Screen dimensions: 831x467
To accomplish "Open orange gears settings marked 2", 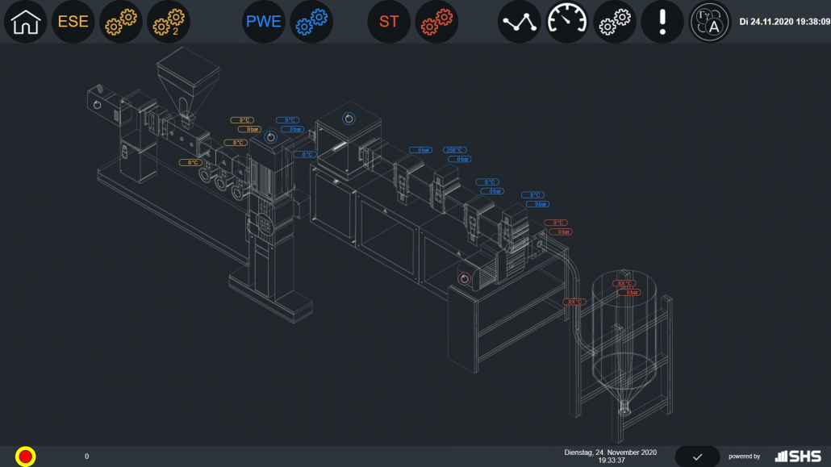I will coord(169,22).
